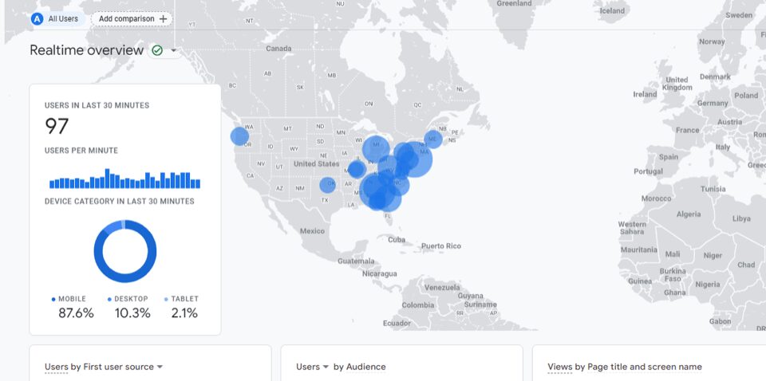Click the user bubble over Oklahoma
Image resolution: width=766 pixels, height=381 pixels.
328,185
